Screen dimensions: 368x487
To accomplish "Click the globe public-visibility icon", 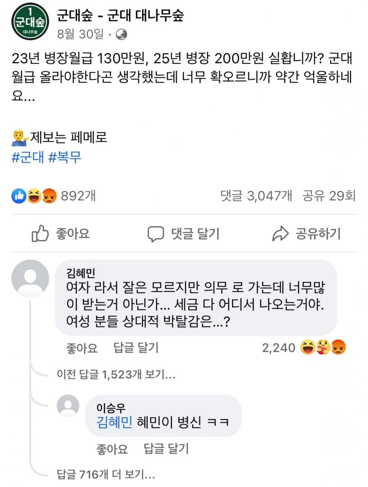I will tap(121, 35).
